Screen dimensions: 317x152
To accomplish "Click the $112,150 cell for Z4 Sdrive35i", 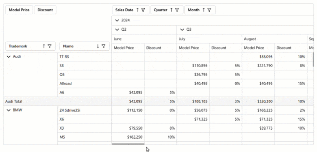I will point(128,110).
